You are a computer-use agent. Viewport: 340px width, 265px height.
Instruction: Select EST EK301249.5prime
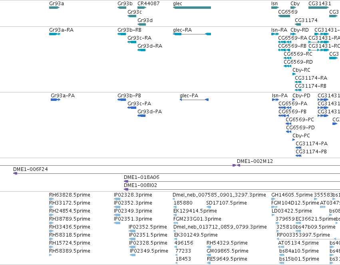pyautogui.click(x=175, y=239)
